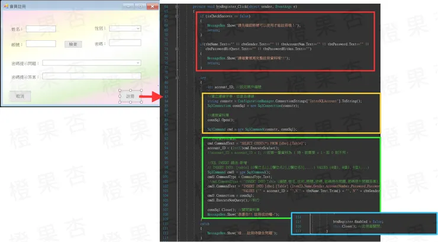Click the 密碼 password text box
438x242 pixels.
(x=125, y=43)
